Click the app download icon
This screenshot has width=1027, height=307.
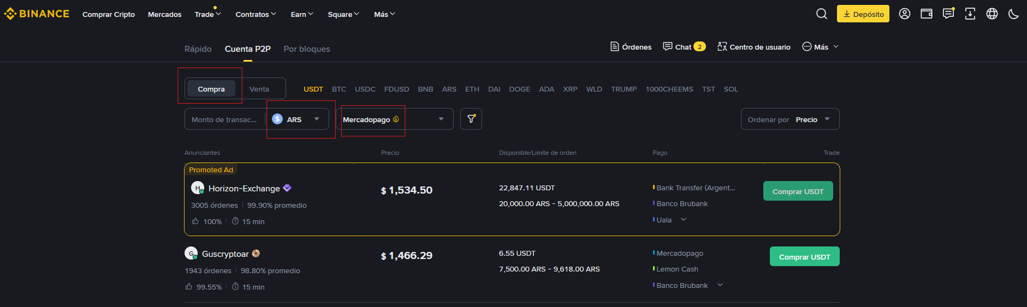(x=970, y=14)
